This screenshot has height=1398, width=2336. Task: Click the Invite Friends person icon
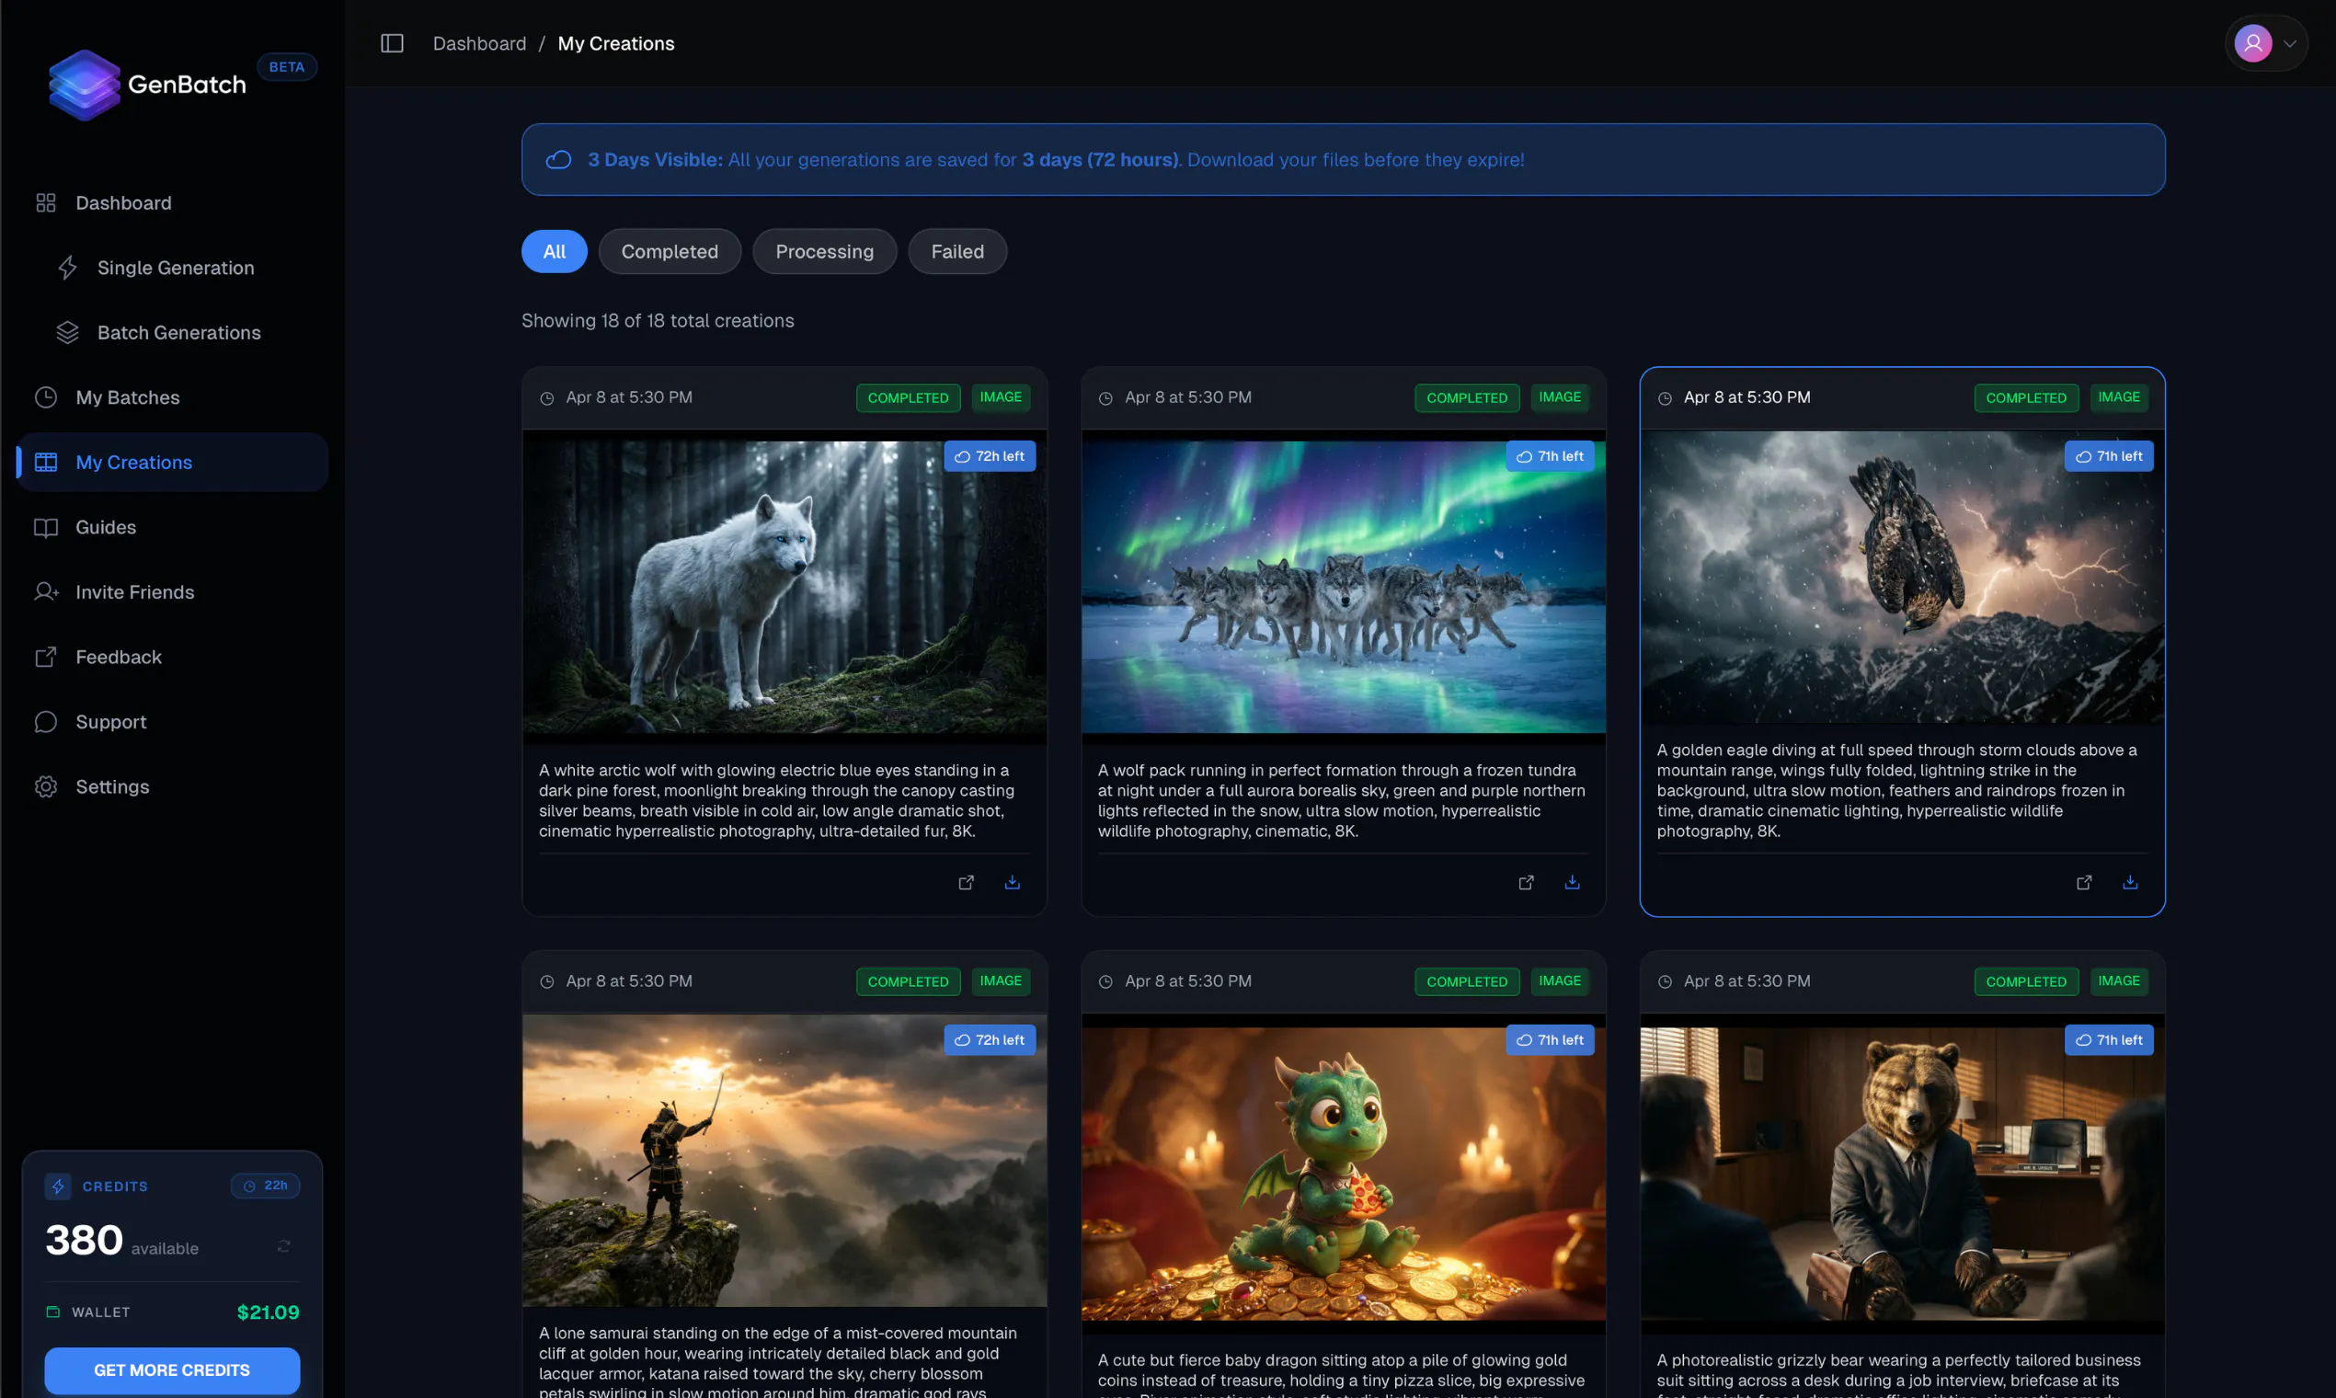[x=46, y=591]
